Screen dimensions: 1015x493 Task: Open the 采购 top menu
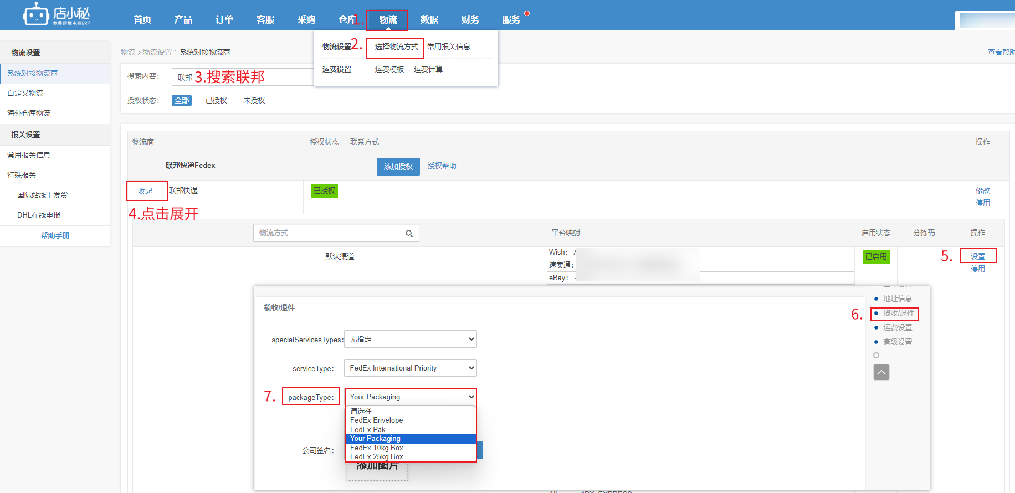(306, 19)
